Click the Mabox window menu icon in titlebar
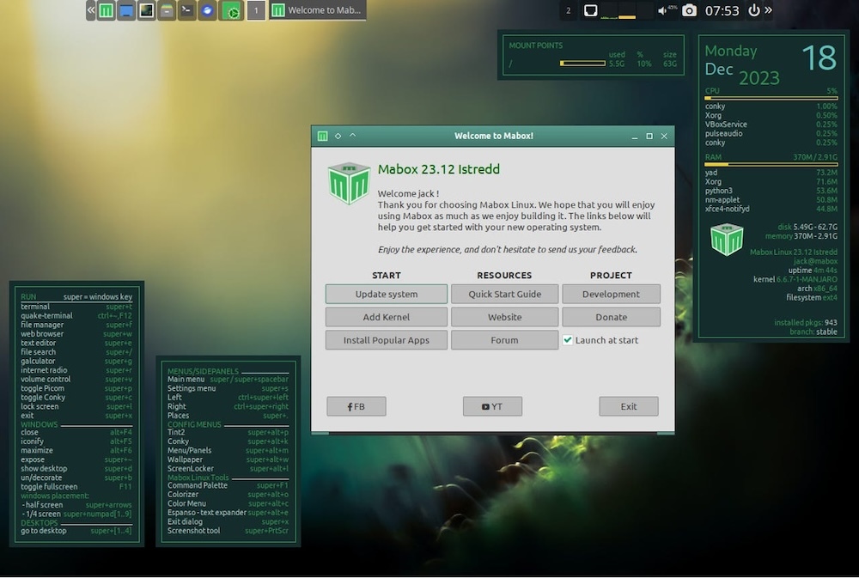This screenshot has height=578, width=859. [323, 136]
